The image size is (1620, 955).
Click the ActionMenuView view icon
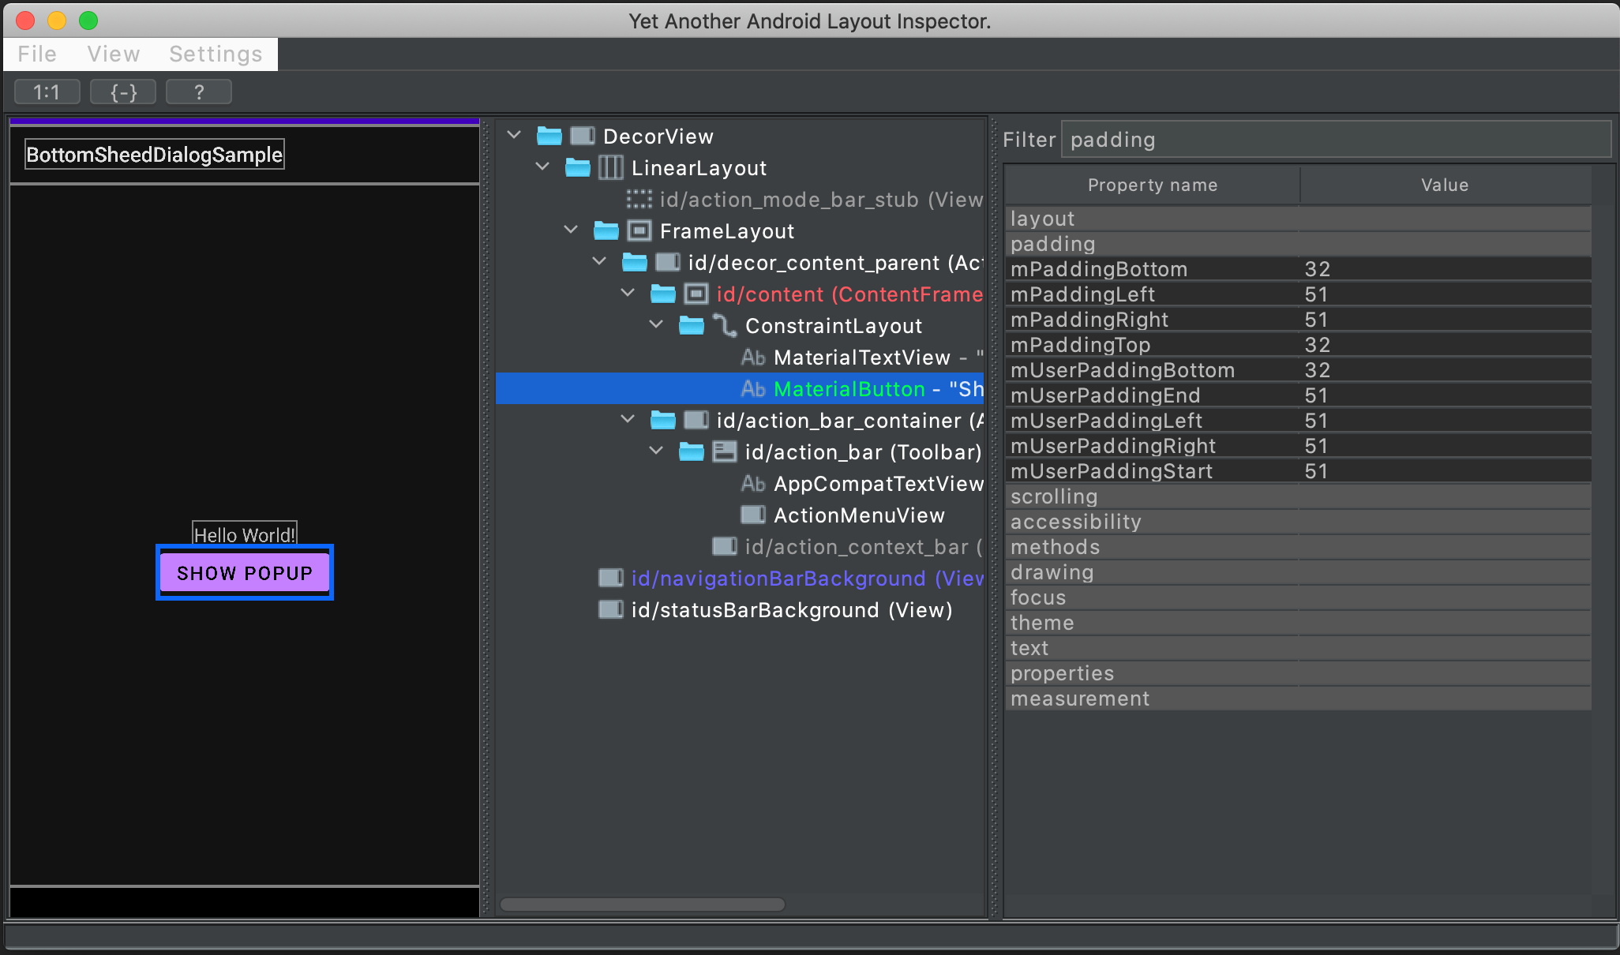tap(752, 515)
